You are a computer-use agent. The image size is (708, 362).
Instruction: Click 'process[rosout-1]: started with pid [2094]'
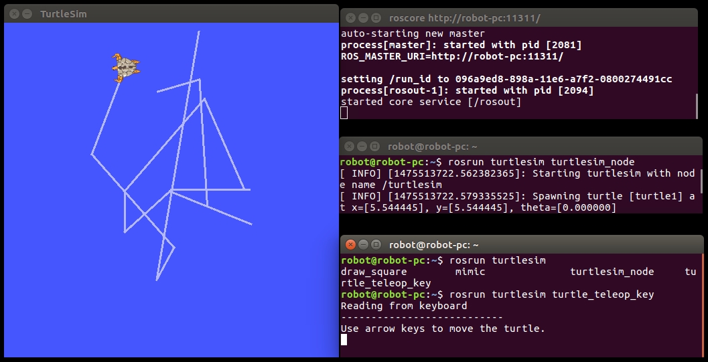point(467,90)
